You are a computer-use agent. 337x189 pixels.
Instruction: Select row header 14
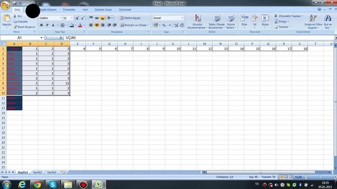pyautogui.click(x=3, y=113)
